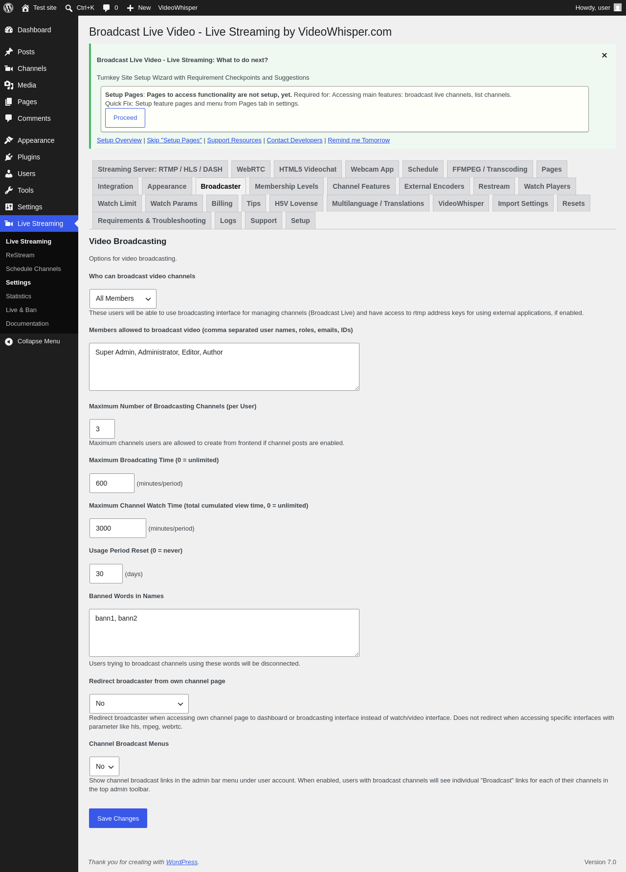This screenshot has height=872, width=626.
Task: Open the 'Who can broadcast' All Members dropdown
Action: pyautogui.click(x=123, y=299)
